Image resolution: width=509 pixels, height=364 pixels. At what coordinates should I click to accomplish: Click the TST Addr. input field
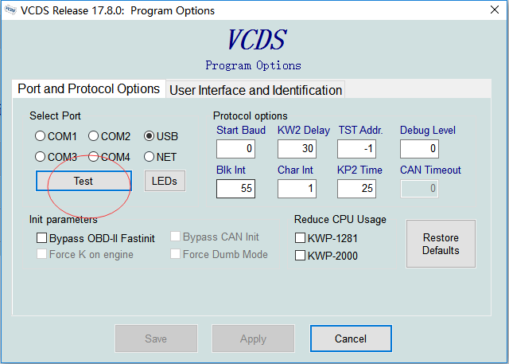(356, 149)
